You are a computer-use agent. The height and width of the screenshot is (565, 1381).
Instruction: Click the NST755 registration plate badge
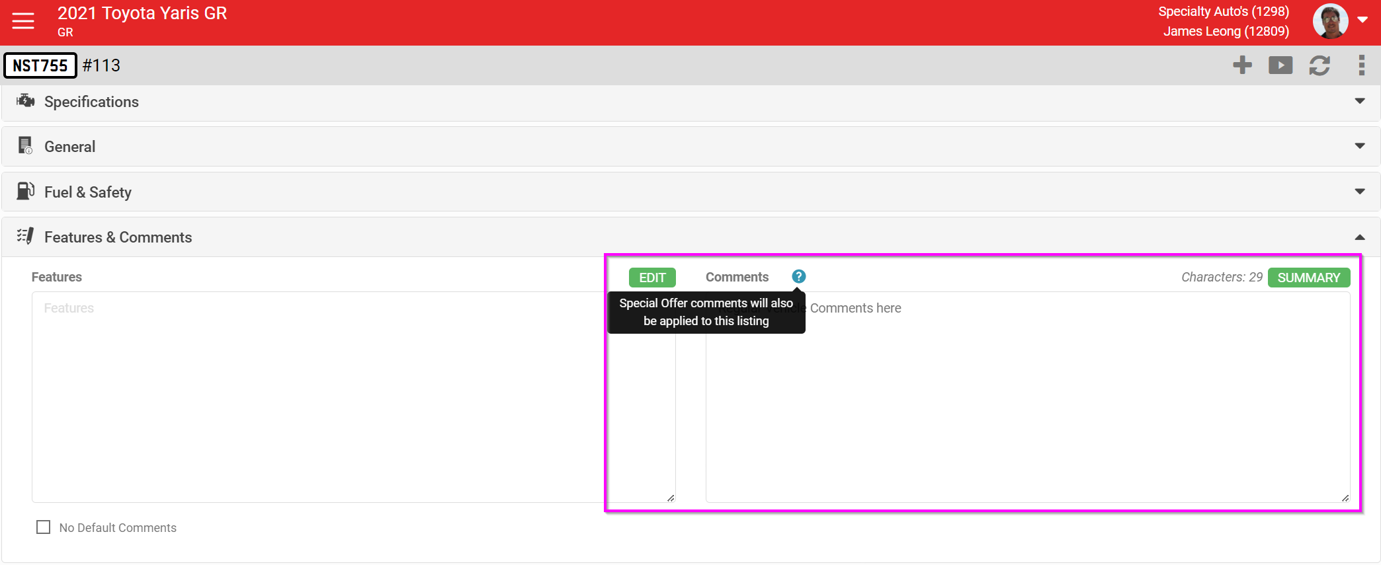pyautogui.click(x=40, y=65)
